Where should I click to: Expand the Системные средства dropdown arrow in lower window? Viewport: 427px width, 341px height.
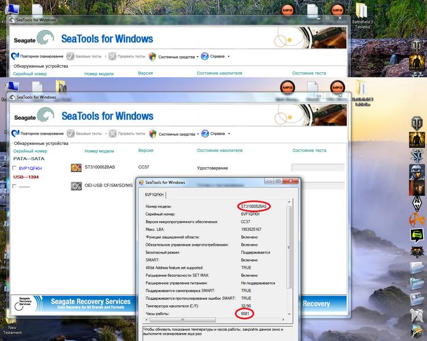tap(198, 134)
